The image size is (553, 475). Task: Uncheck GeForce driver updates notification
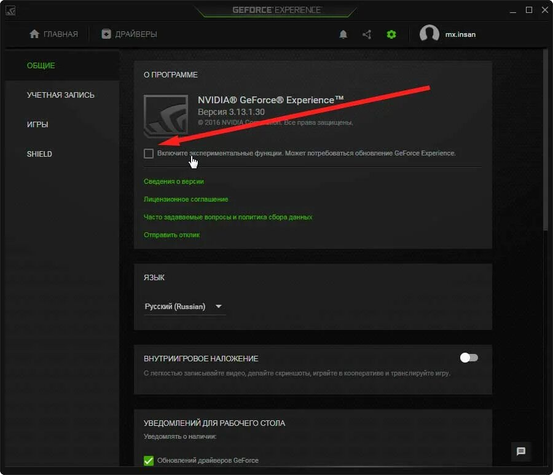[x=149, y=460]
